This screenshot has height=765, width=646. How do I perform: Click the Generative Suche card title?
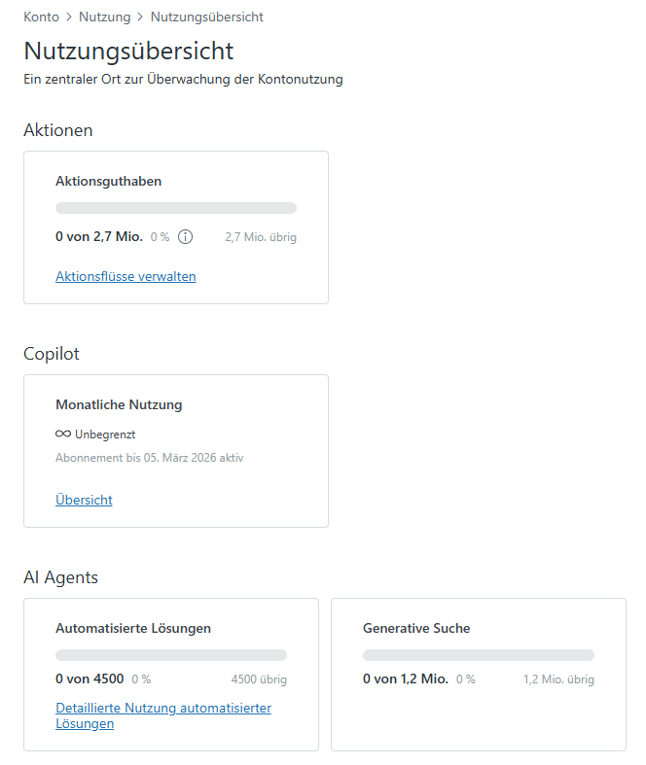pyautogui.click(x=416, y=628)
